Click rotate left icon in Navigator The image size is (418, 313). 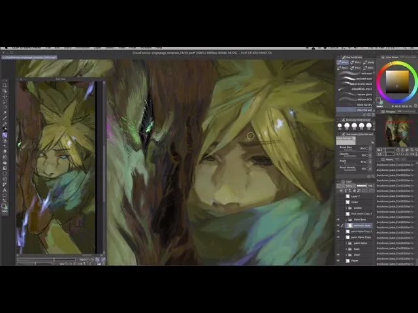(398, 154)
